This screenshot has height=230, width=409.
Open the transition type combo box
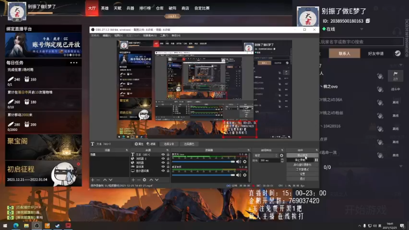(265, 155)
